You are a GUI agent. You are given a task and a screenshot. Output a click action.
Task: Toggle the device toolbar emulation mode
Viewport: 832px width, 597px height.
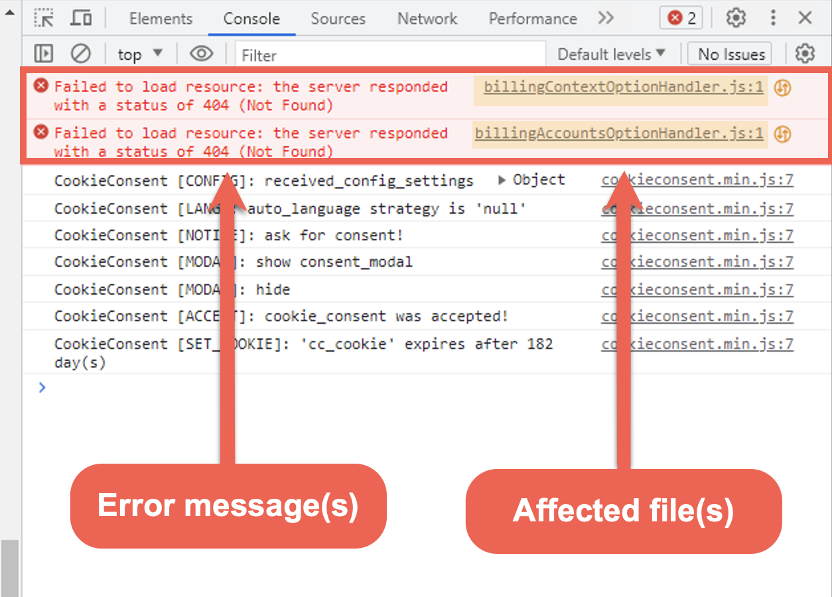(x=80, y=18)
